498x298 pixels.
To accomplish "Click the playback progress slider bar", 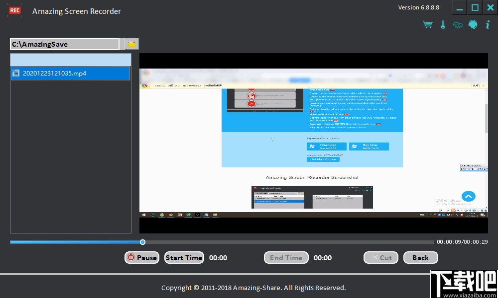I will point(249,242).
